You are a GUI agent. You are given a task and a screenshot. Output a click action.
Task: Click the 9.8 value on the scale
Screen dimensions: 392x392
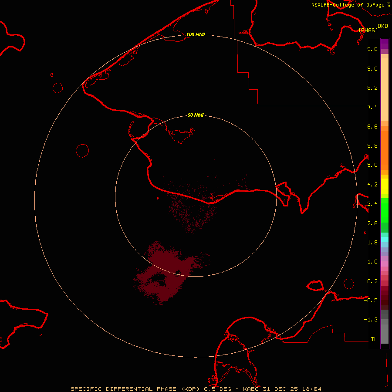(x=372, y=49)
